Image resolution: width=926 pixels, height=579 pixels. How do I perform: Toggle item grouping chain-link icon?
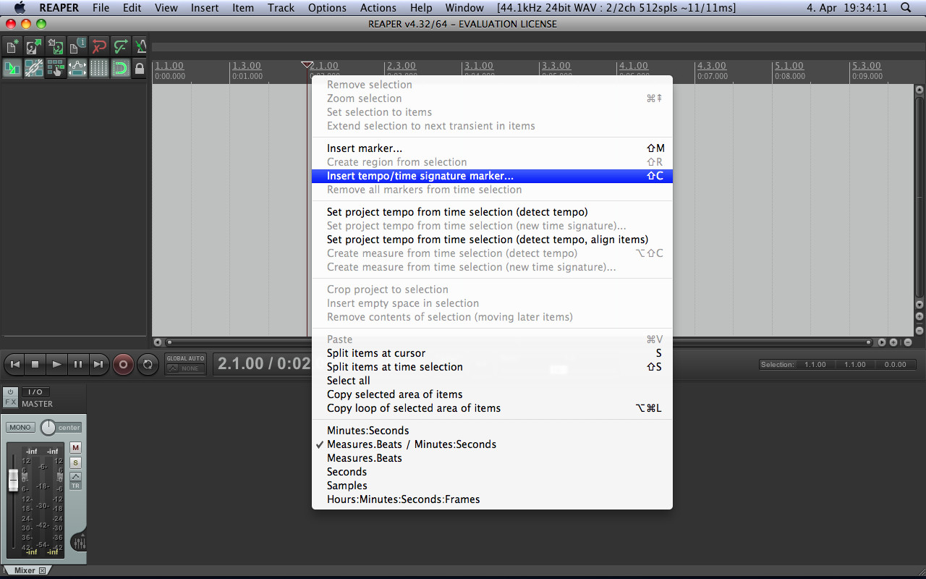34,69
